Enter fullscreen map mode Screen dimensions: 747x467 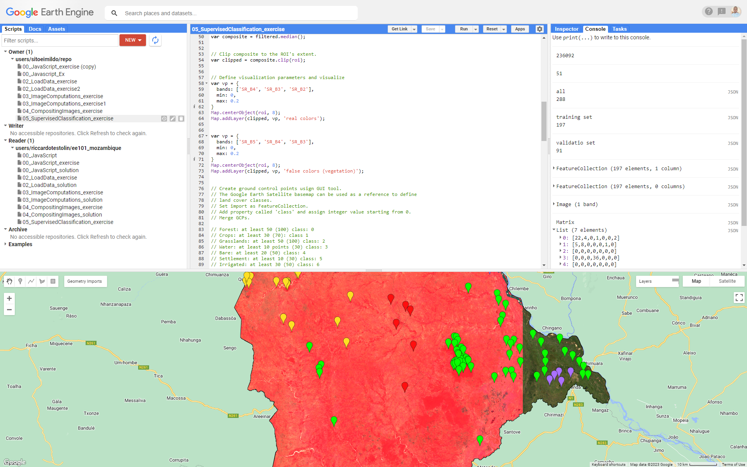(739, 297)
